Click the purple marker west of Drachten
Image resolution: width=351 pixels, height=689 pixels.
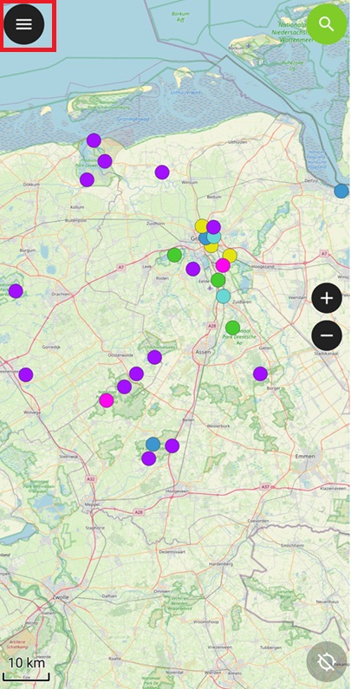tap(16, 291)
